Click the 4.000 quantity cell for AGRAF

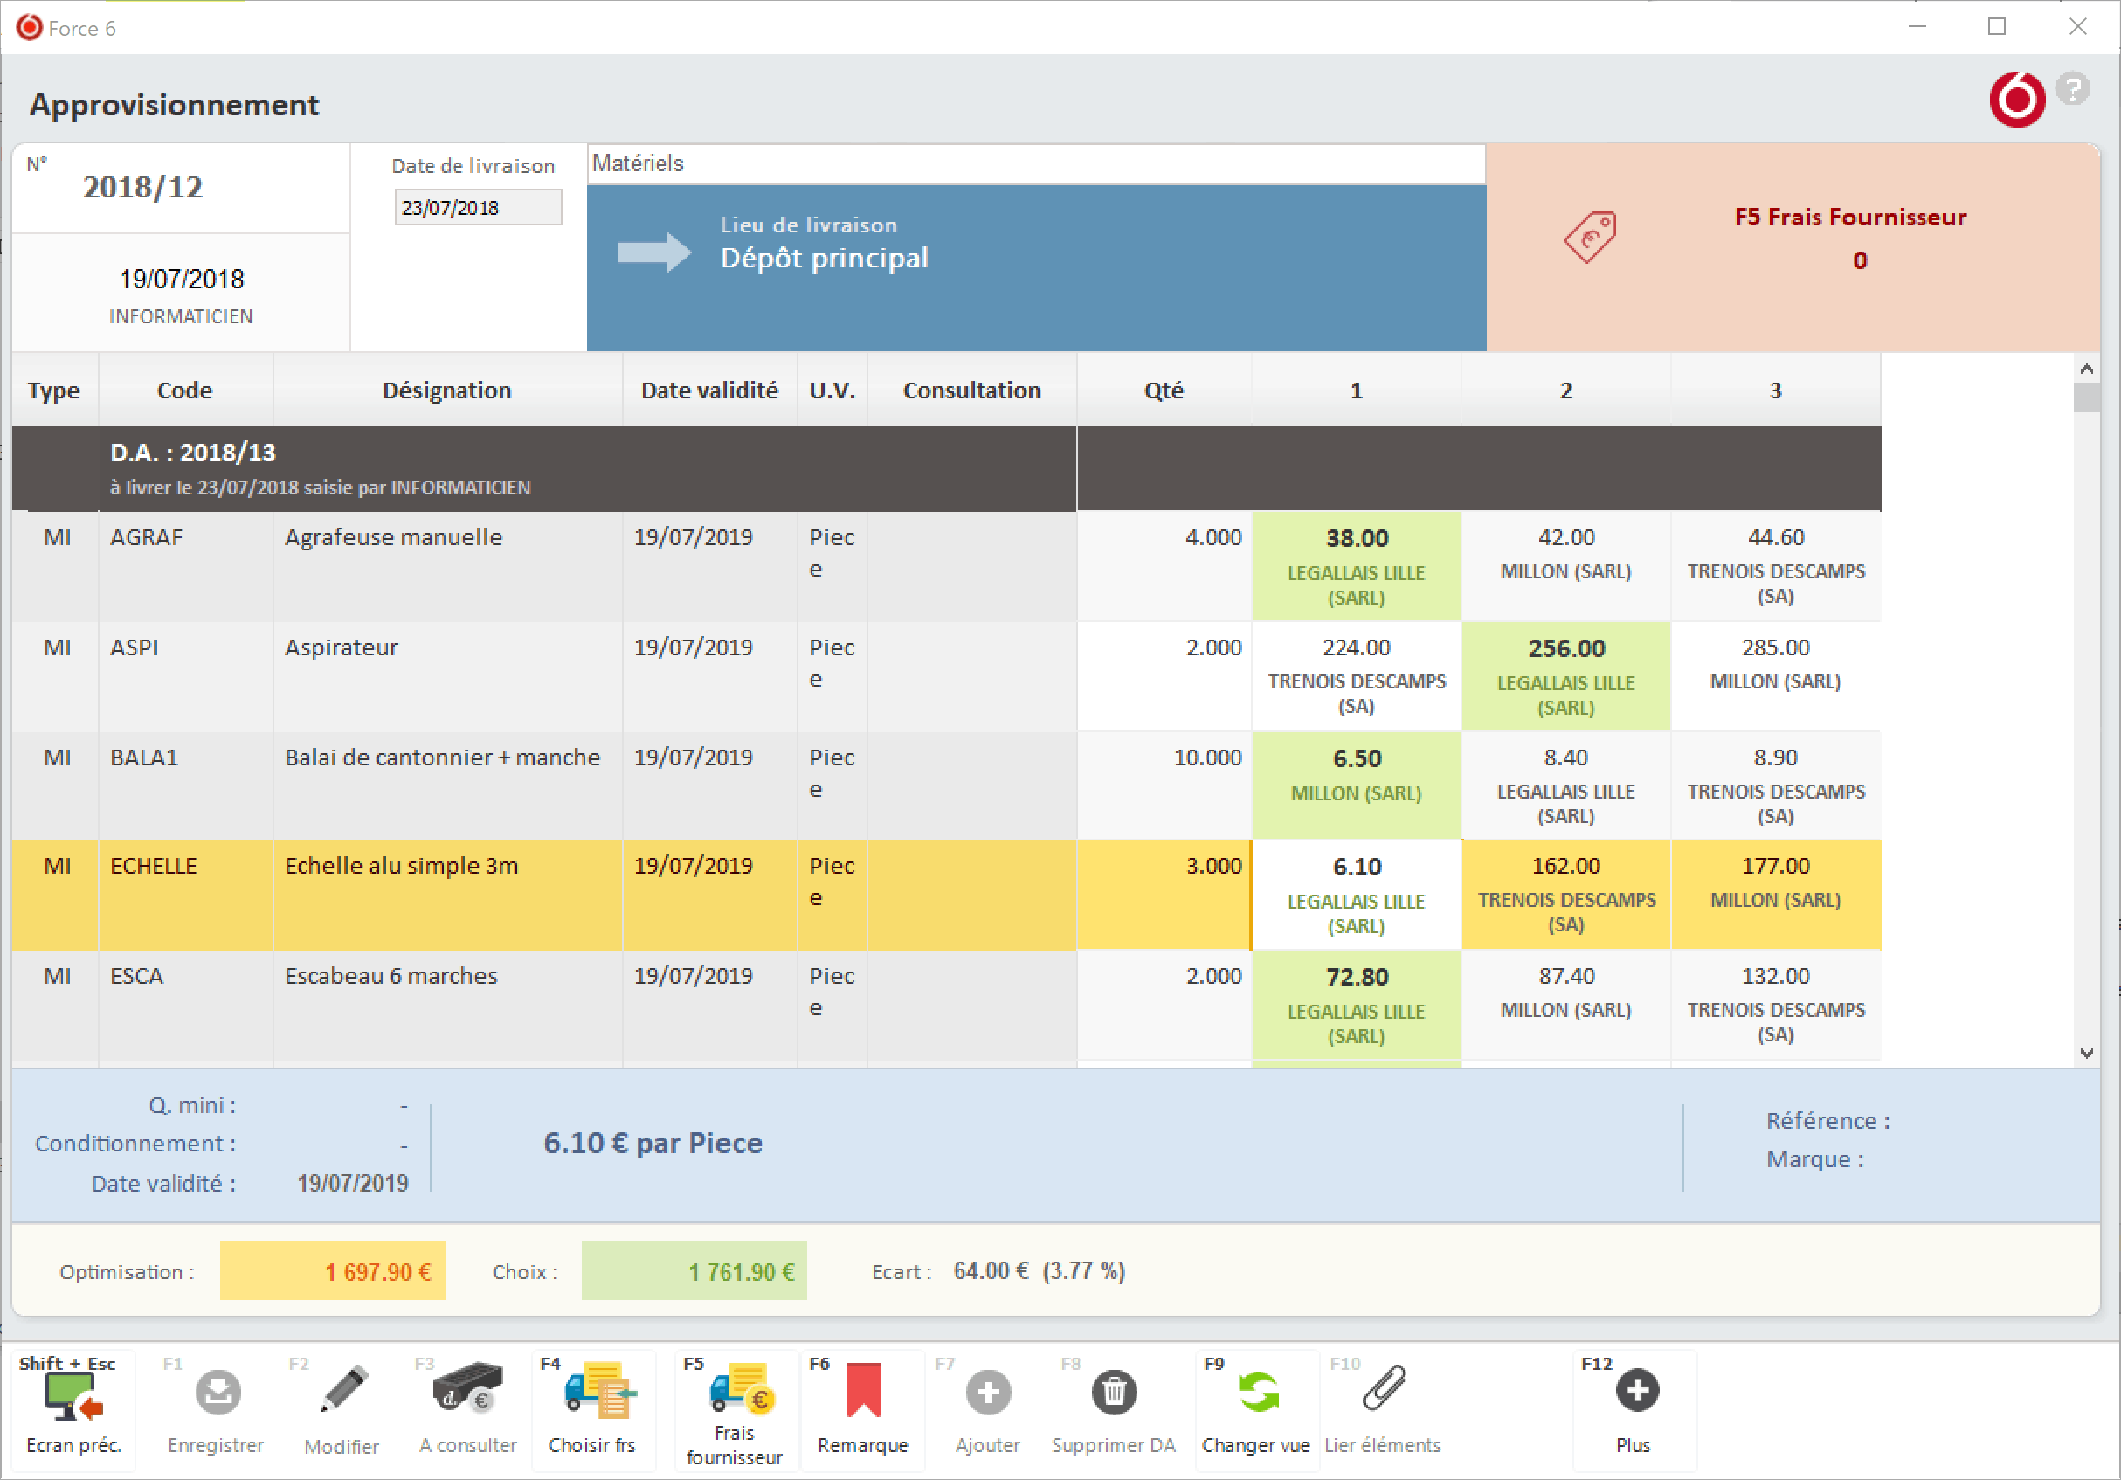[x=1164, y=565]
